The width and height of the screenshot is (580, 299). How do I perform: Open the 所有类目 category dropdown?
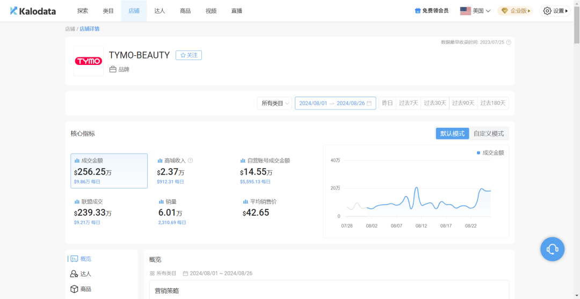tap(274, 103)
